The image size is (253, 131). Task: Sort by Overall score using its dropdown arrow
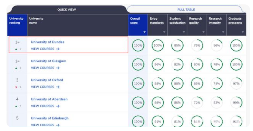(144, 32)
